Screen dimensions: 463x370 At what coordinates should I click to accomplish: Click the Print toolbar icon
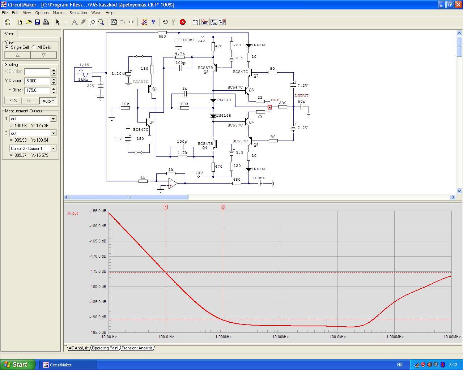[46, 22]
